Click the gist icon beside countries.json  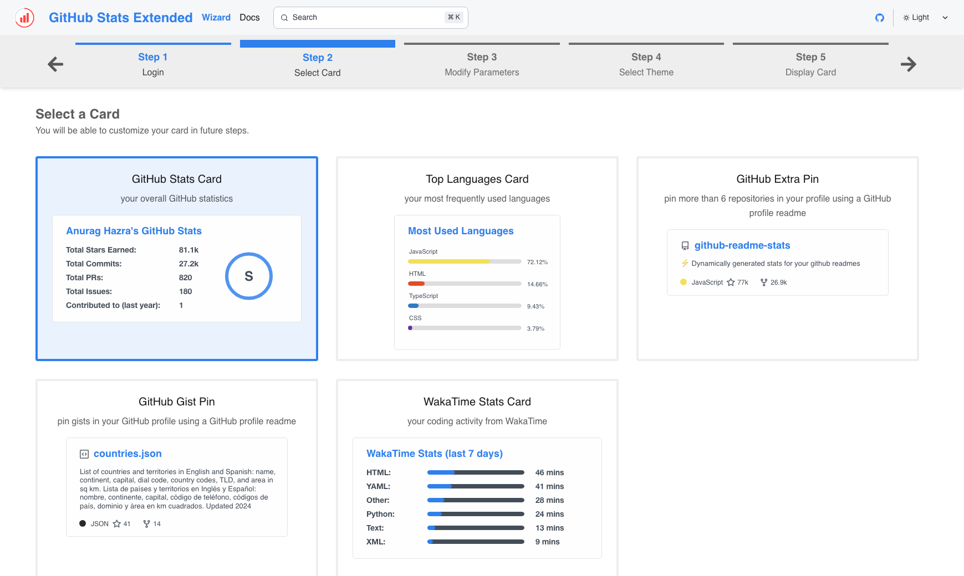pyautogui.click(x=84, y=454)
